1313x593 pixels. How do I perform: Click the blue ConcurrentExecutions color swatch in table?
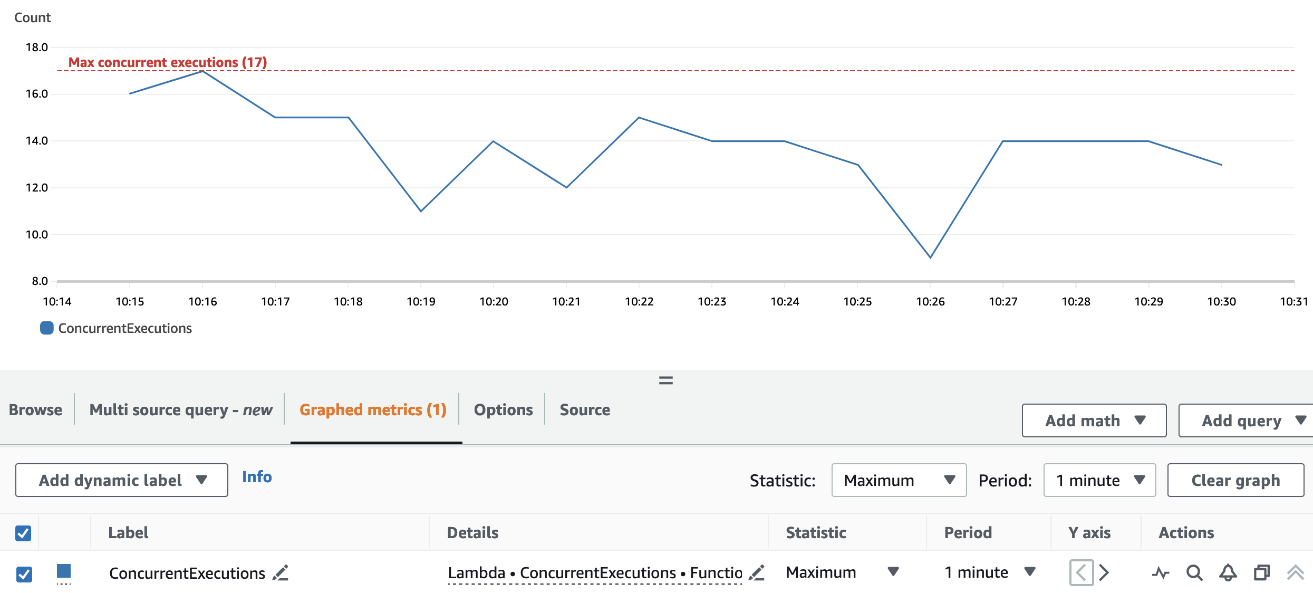[64, 571]
